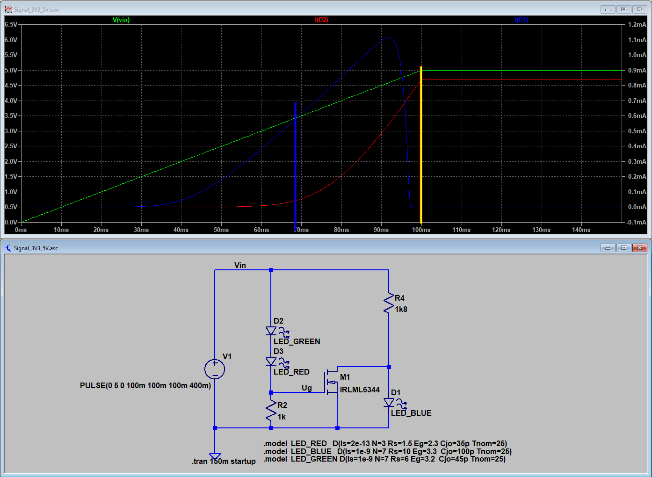Select the D2 LED_GREEN diode symbol
The height and width of the screenshot is (477, 652).
point(271,331)
